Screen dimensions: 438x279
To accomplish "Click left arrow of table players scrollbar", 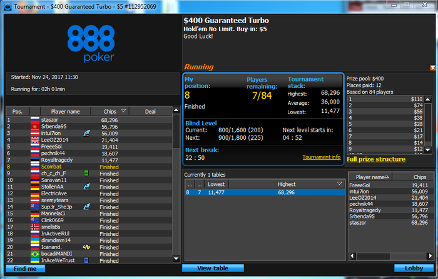I will pos(352,255).
